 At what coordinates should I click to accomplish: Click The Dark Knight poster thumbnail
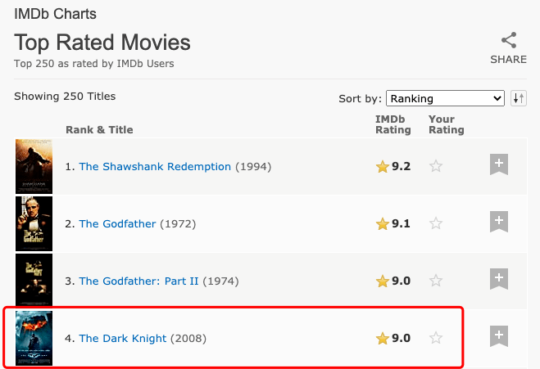point(34,338)
